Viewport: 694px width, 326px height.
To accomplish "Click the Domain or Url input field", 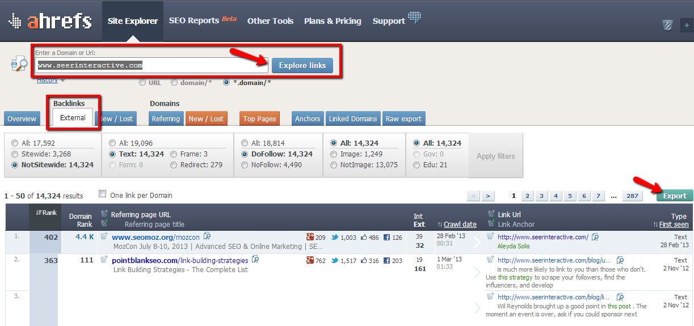I will (x=151, y=65).
